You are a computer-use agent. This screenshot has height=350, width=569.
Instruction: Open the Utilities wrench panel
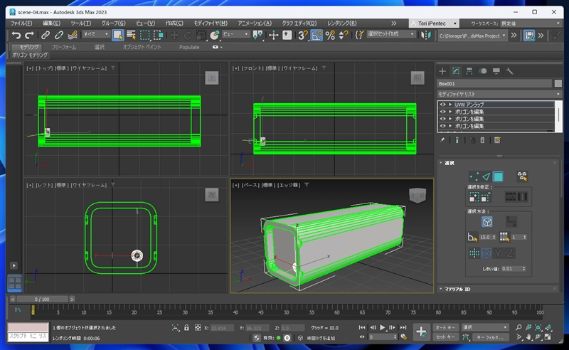pyautogui.click(x=510, y=71)
